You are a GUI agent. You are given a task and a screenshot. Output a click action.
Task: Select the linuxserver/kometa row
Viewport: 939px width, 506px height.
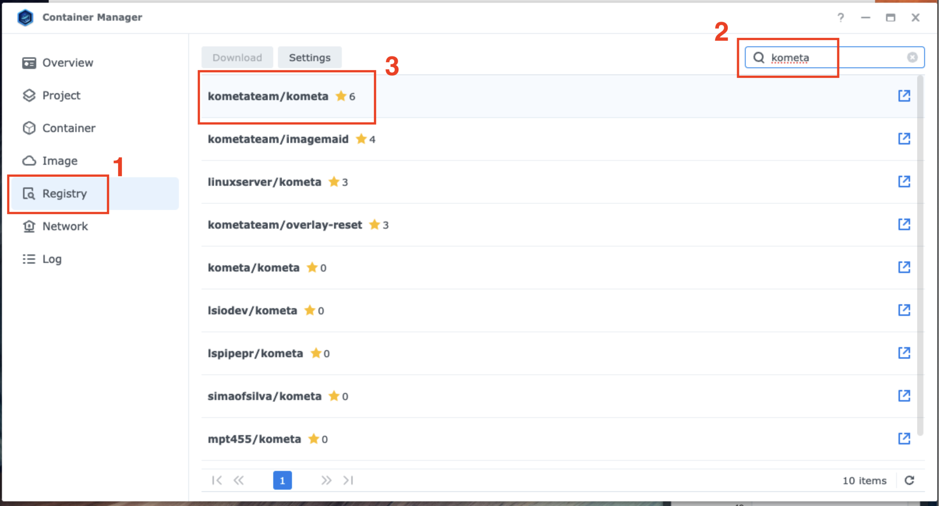pos(559,182)
